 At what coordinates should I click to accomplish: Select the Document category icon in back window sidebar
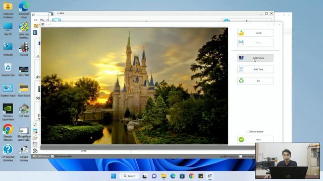[x=35, y=137]
